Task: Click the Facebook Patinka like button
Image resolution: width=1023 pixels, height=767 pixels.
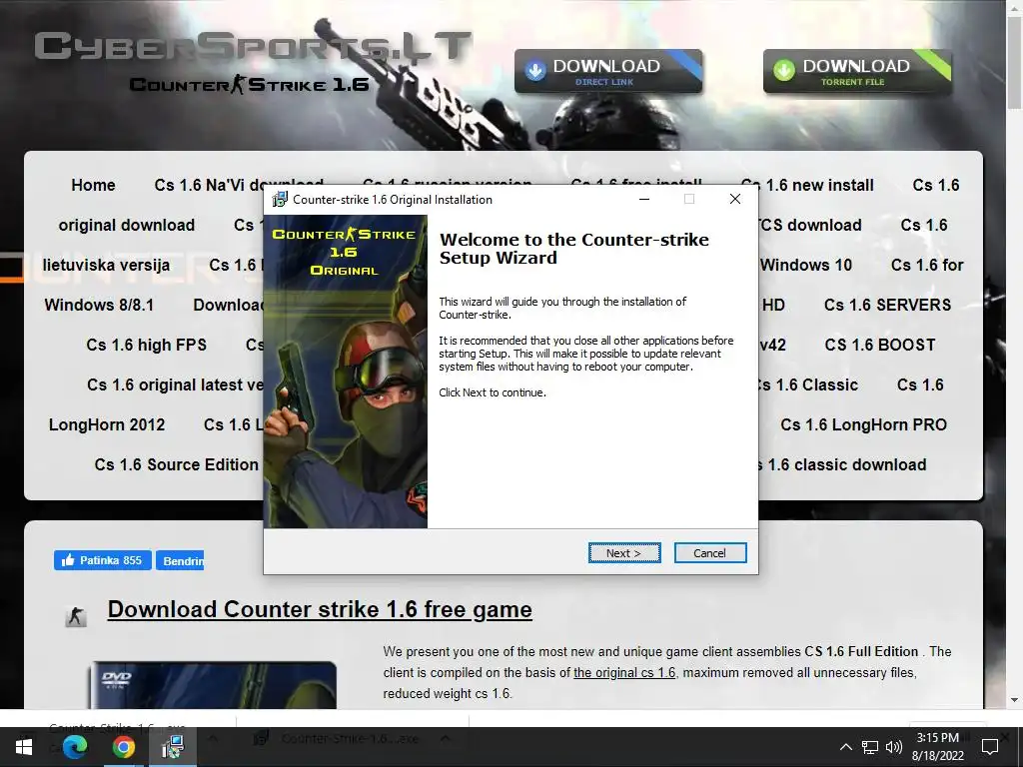Action: (x=103, y=560)
